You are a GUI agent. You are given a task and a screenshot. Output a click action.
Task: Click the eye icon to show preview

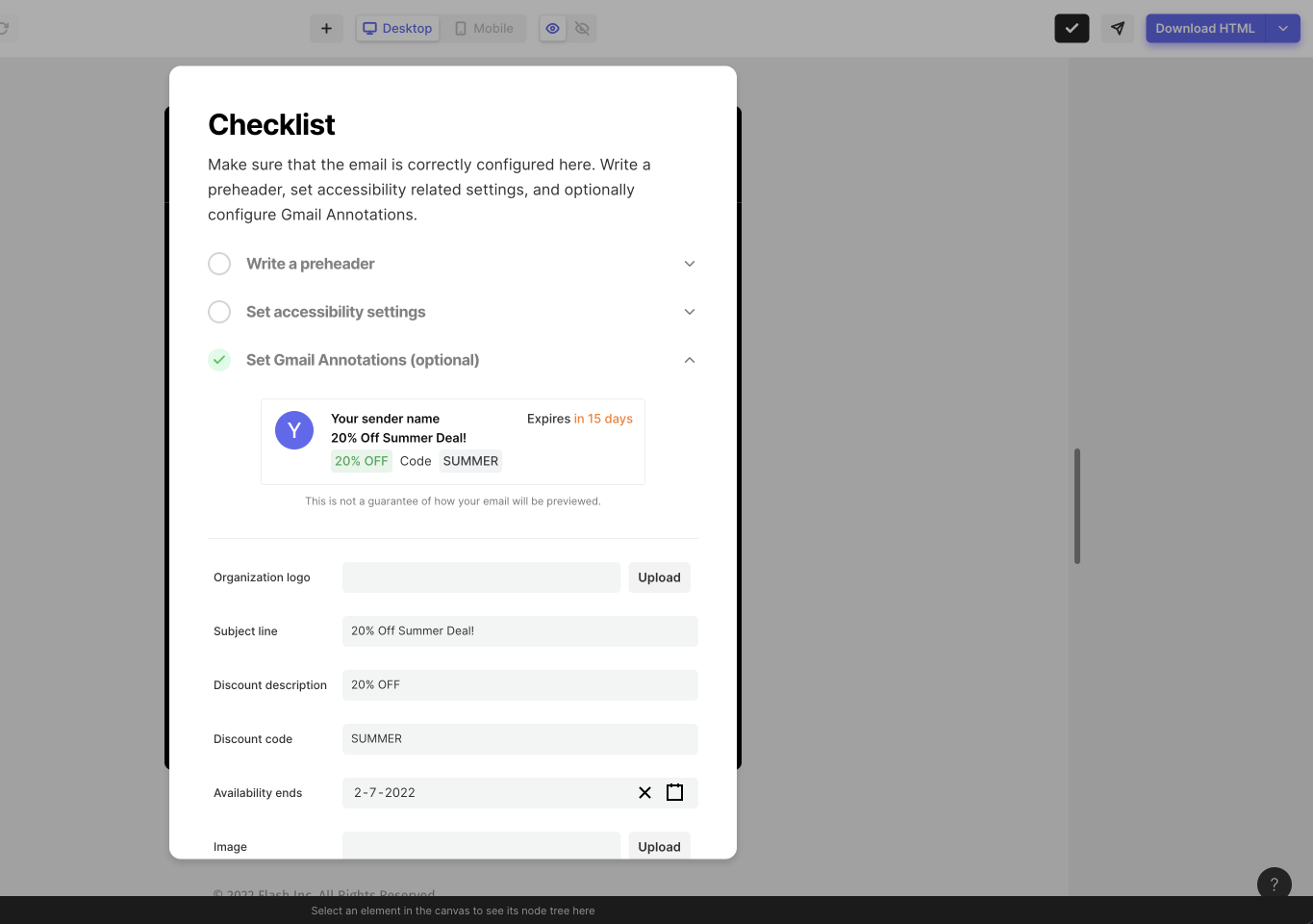[x=552, y=28]
